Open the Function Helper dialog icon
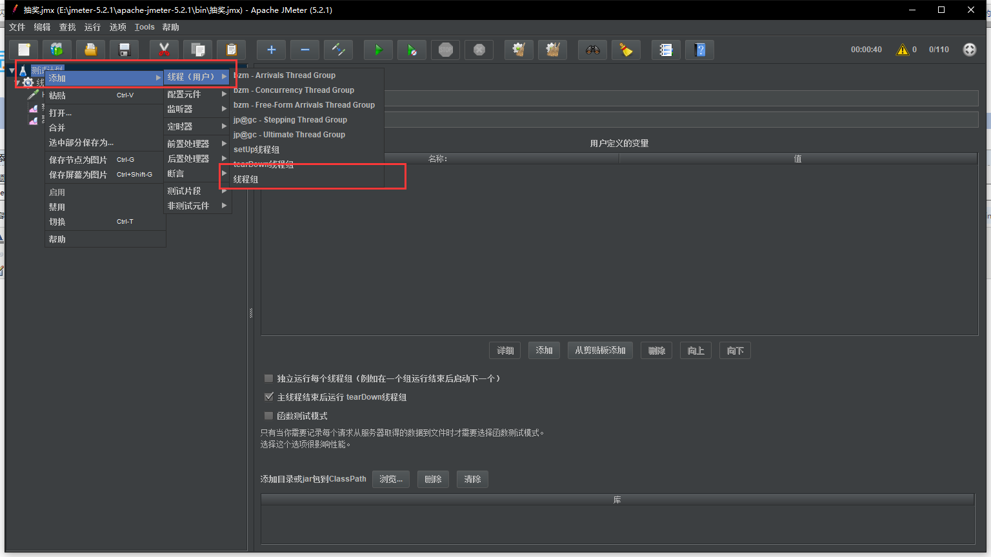This screenshot has height=557, width=991. coord(666,50)
